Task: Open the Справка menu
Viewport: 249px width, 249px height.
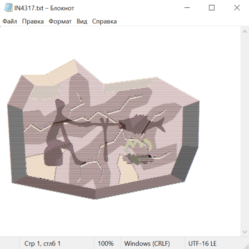Action: pyautogui.click(x=104, y=22)
